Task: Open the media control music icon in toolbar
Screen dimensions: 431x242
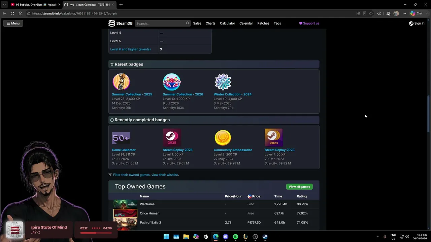Action: coord(388,13)
